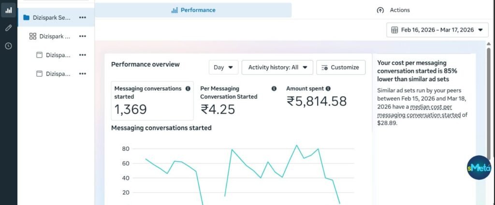Select the Messaging conversations started metric card
Screen dimensions: 495x205
(152, 101)
